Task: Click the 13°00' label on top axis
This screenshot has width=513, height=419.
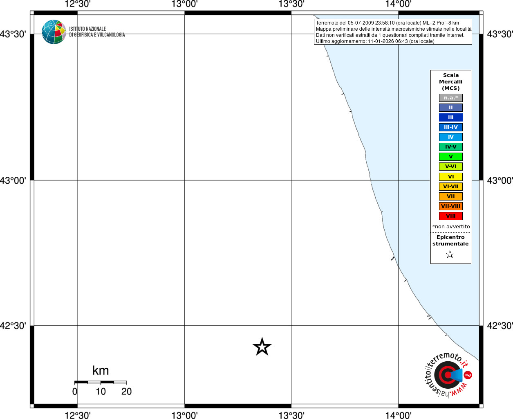Action: [184, 4]
